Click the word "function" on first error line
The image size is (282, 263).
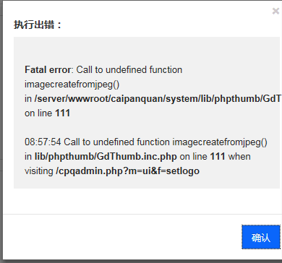[x=166, y=70]
